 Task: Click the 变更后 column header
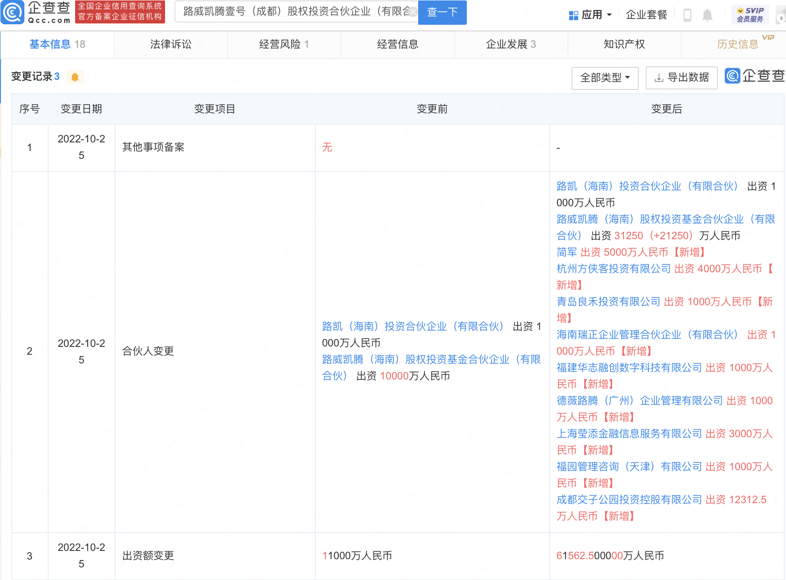pos(667,109)
